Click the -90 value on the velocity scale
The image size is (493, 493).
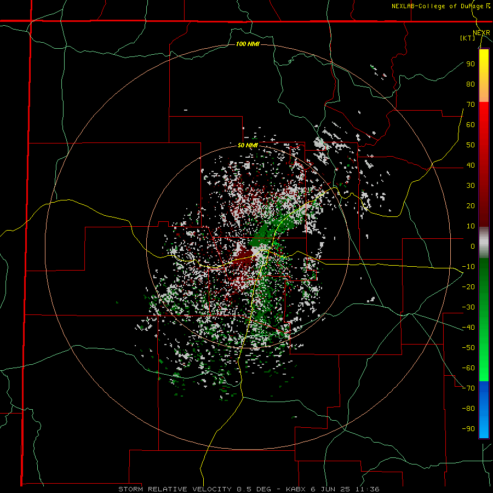pos(468,429)
